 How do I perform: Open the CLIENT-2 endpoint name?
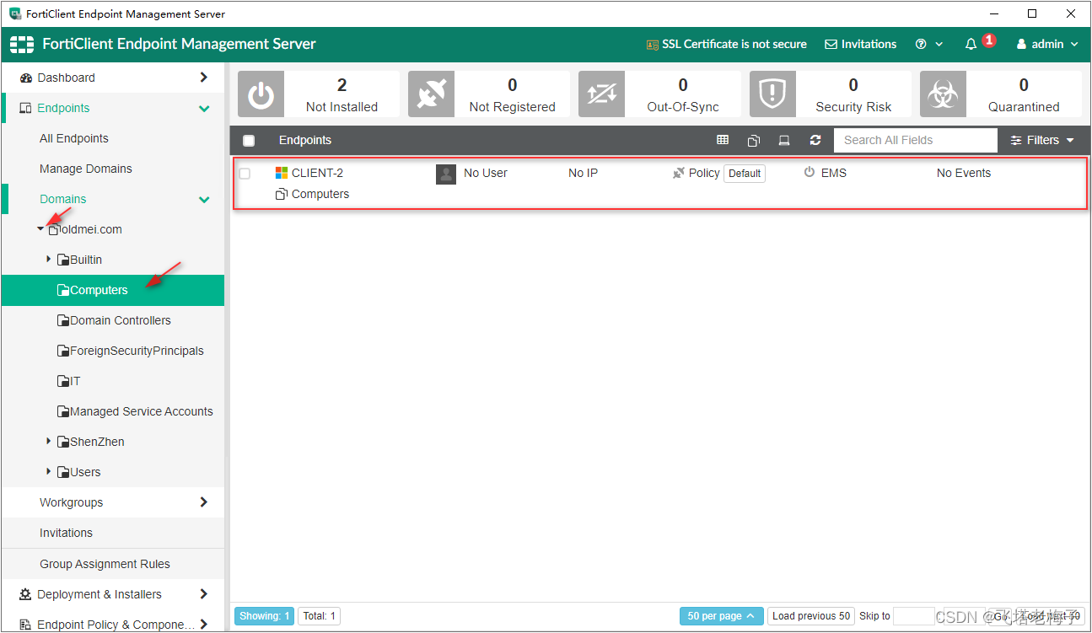point(317,173)
